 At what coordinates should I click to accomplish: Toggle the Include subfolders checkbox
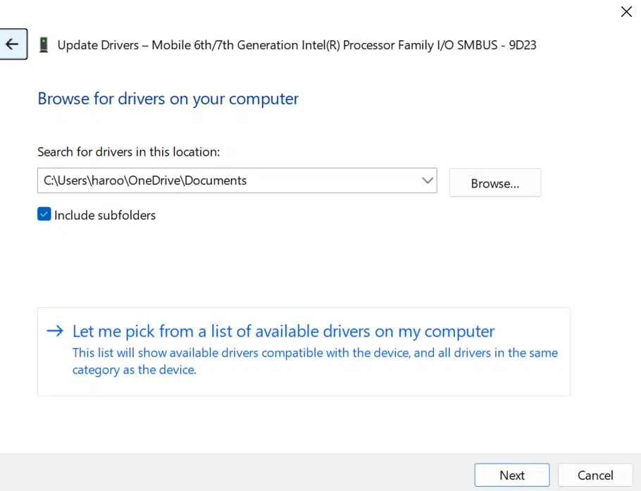(44, 214)
